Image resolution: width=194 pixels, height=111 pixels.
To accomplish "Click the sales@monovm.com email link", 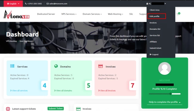I will click(57, 4).
